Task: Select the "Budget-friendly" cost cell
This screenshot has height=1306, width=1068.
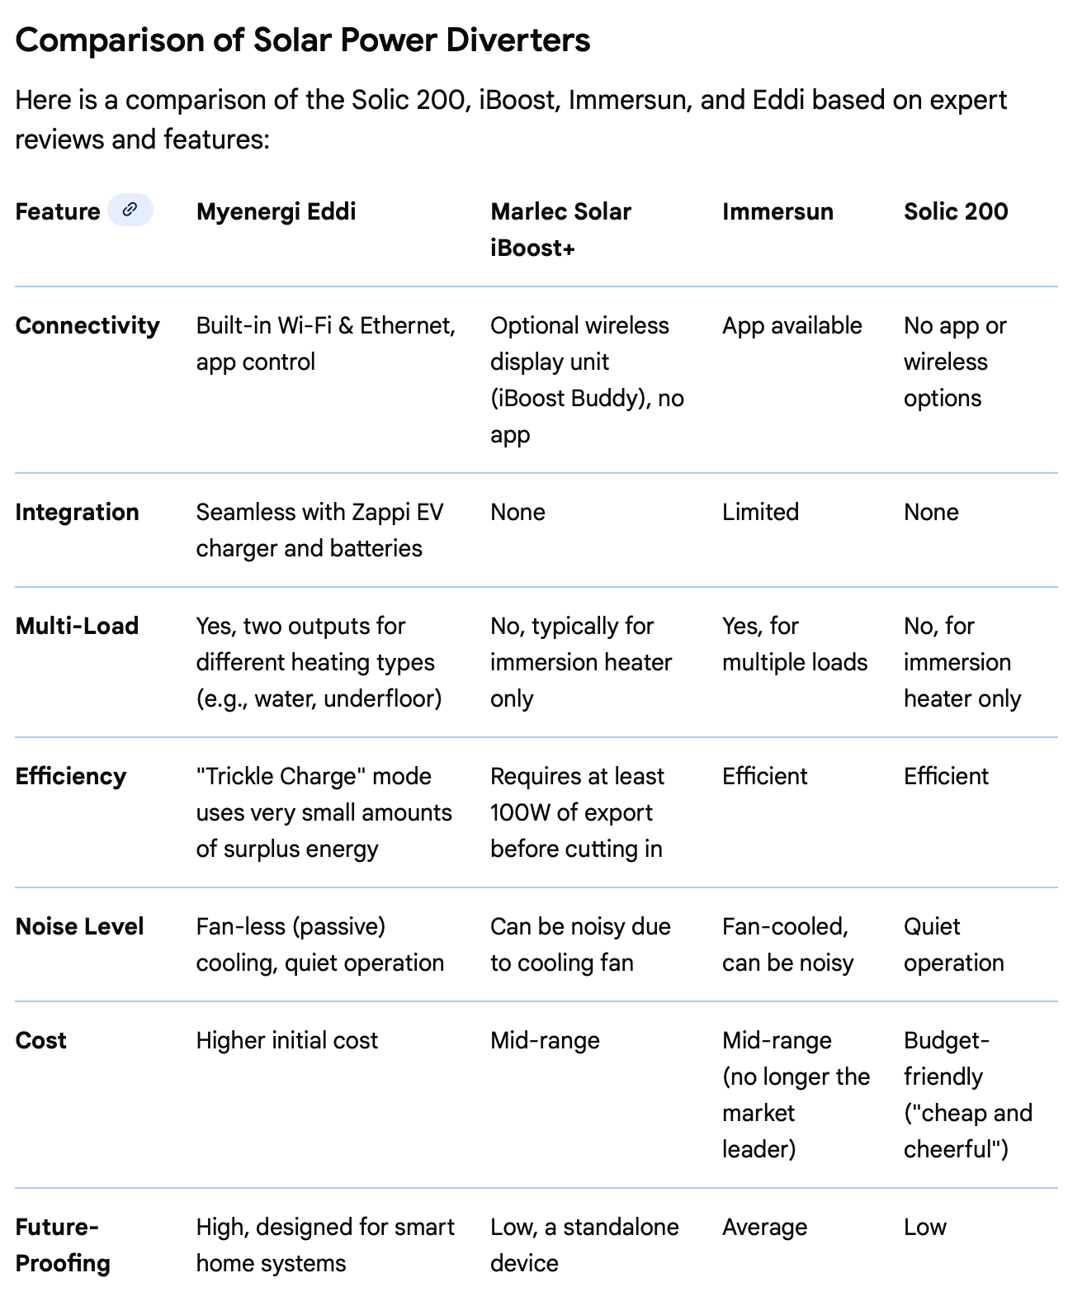Action: pos(967,1094)
